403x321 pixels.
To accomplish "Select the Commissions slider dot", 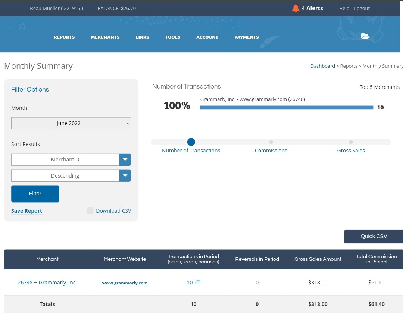I will point(271,142).
